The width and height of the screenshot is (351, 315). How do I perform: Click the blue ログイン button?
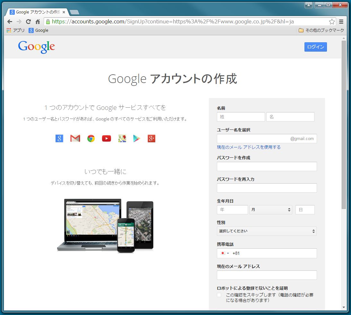pos(315,47)
